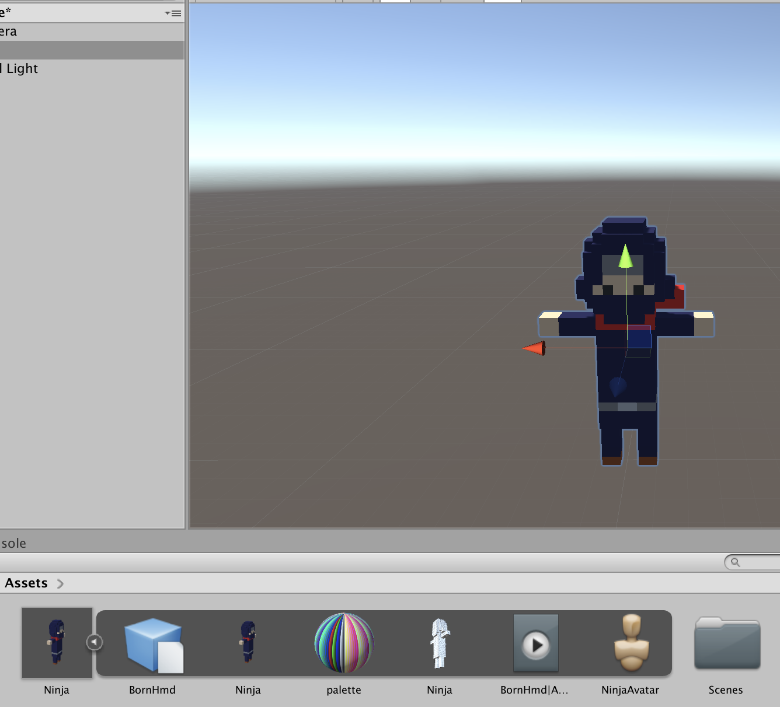Select the colored Ninja sub-asset beside BornHmd

(x=248, y=642)
